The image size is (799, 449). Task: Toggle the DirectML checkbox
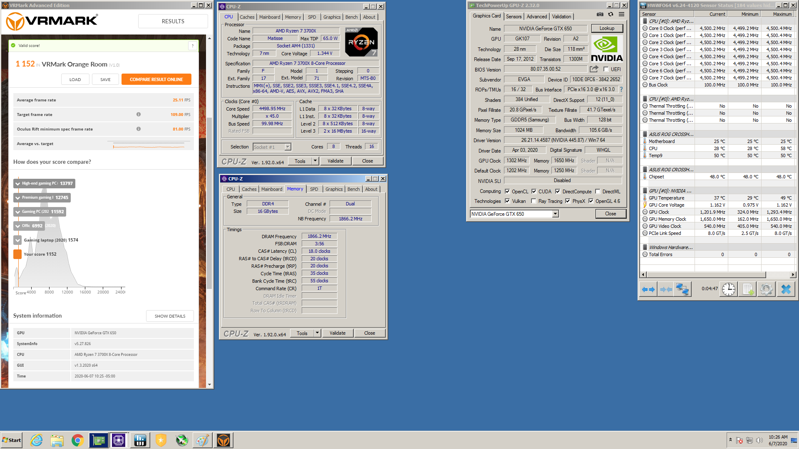click(x=598, y=192)
